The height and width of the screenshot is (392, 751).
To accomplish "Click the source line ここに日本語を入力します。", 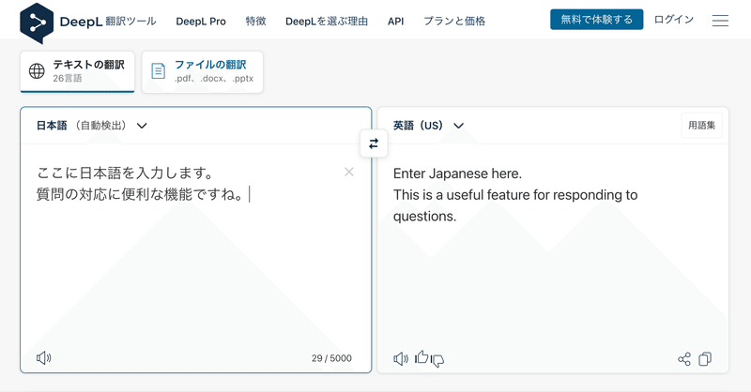I will pyautogui.click(x=125, y=173).
